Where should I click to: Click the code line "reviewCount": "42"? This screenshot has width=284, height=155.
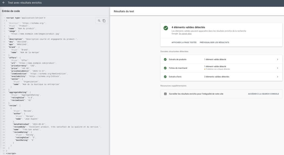click(21, 100)
